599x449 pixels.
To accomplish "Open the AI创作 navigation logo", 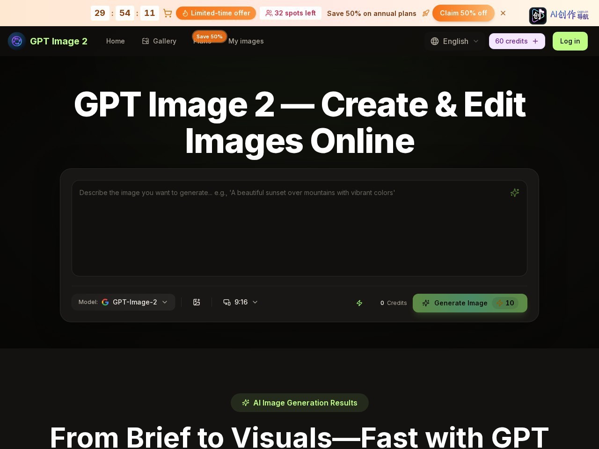I will [x=559, y=15].
